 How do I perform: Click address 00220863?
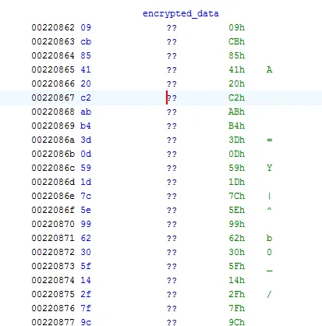(53, 41)
